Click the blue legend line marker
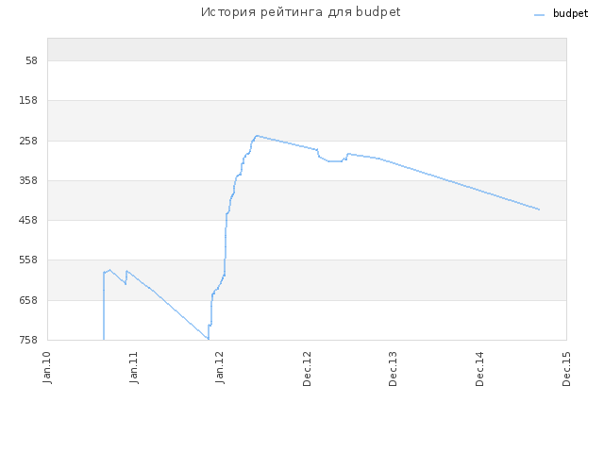 [539, 15]
